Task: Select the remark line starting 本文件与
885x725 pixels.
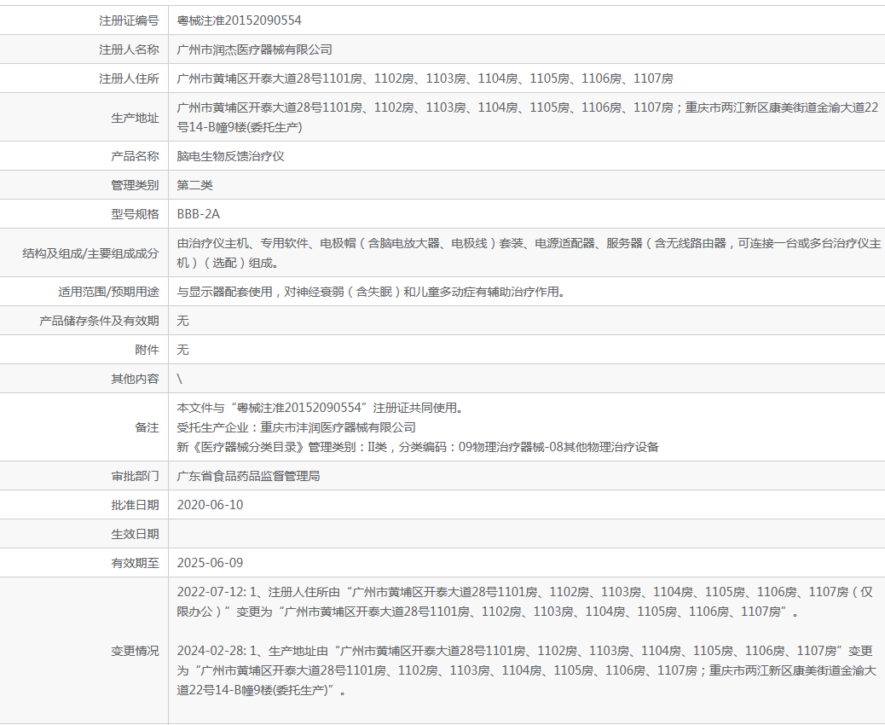Action: [x=321, y=408]
